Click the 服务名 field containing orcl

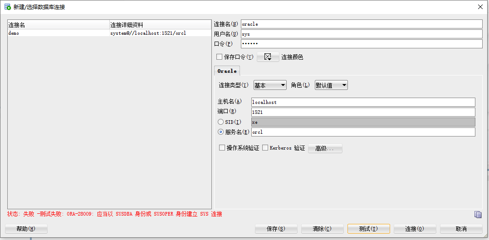[x=363, y=132]
